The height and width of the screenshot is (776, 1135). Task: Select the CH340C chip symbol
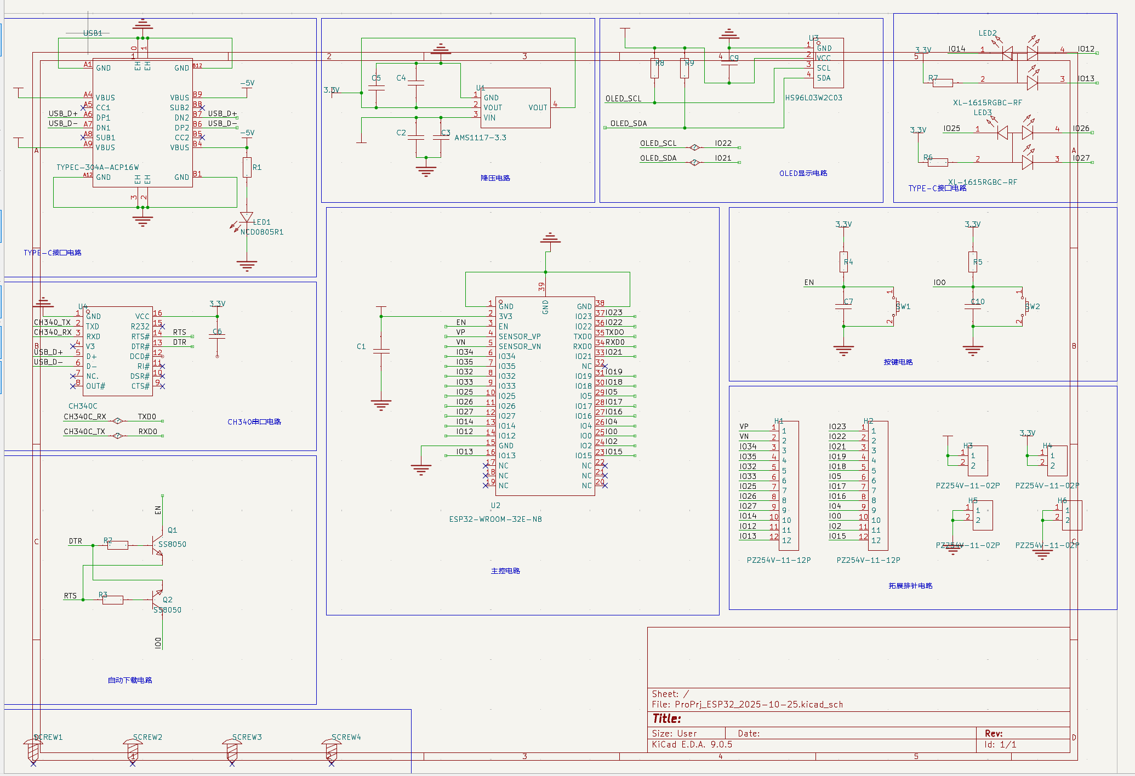click(x=117, y=351)
